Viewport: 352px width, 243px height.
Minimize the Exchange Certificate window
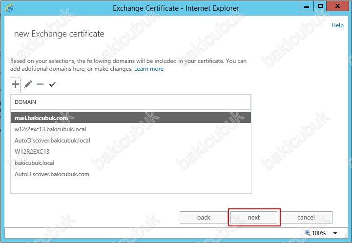(x=307, y=6)
